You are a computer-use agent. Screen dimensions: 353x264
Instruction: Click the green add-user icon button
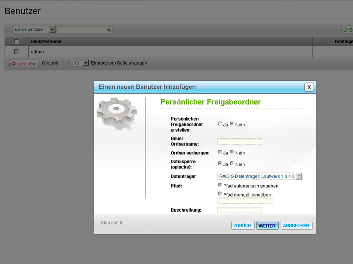pos(347,29)
